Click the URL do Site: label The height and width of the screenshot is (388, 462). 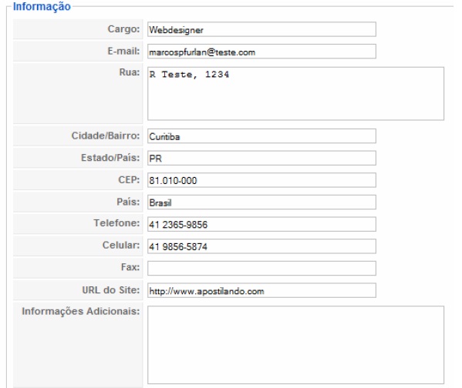[111, 290]
